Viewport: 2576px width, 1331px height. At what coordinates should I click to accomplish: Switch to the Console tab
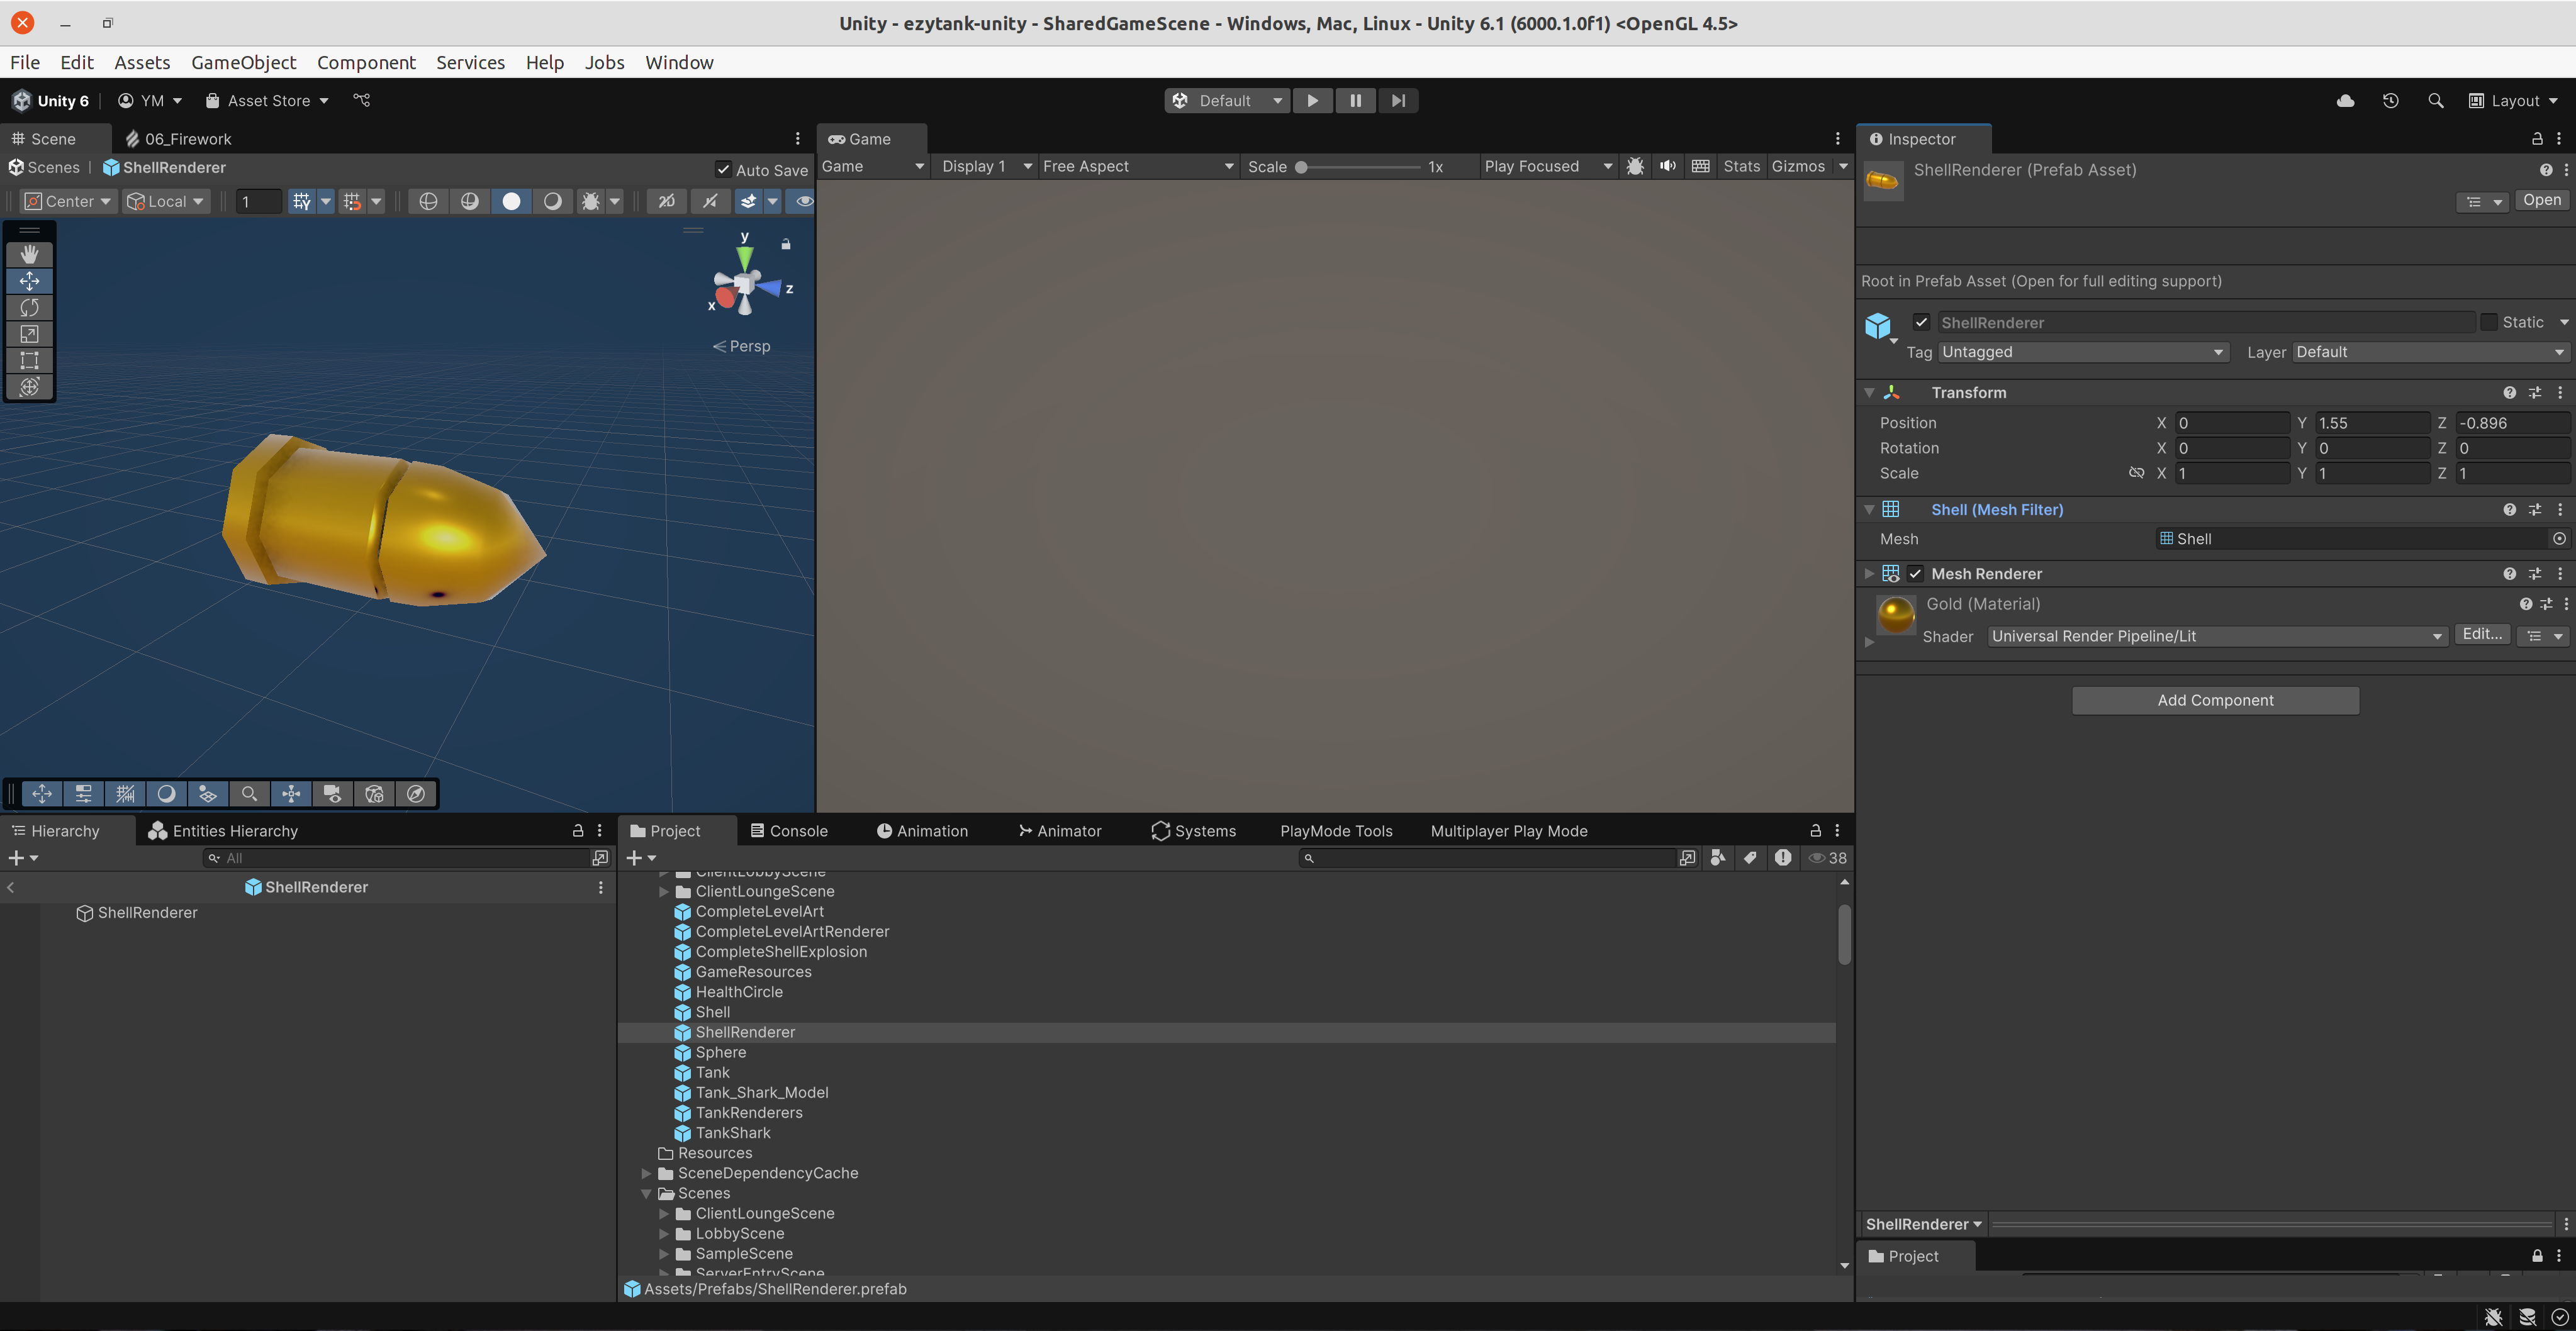pos(791,830)
